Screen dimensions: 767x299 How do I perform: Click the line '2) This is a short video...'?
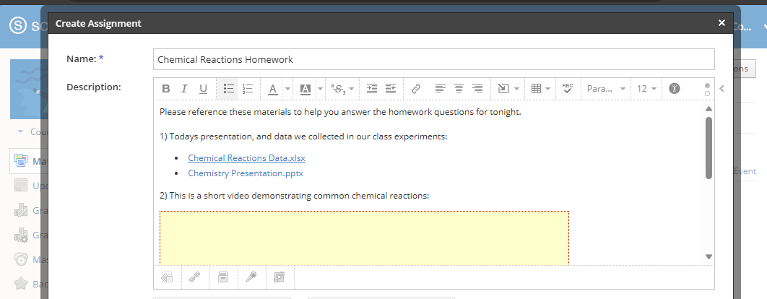pyautogui.click(x=294, y=196)
